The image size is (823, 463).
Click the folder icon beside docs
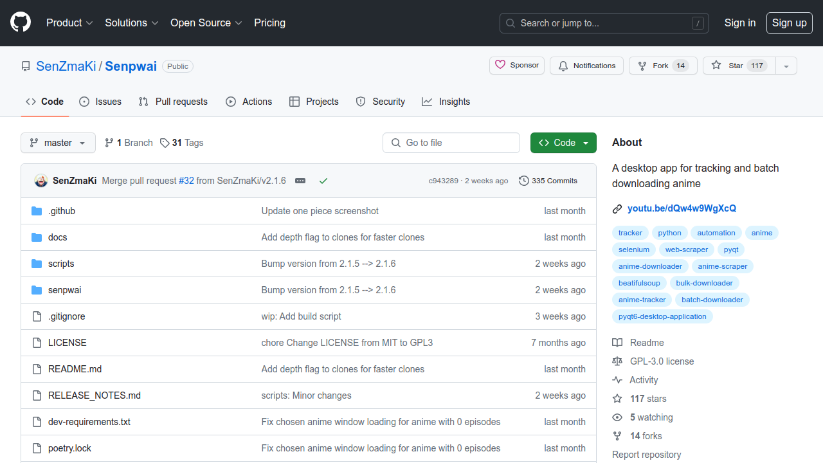pyautogui.click(x=37, y=237)
